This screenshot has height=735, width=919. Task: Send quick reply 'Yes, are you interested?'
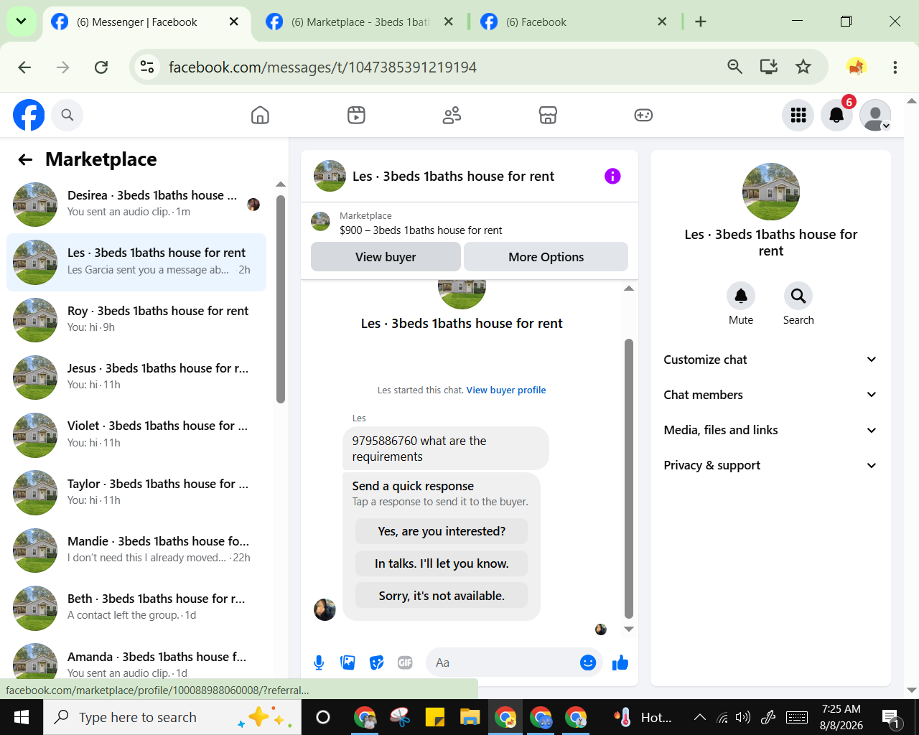442,531
